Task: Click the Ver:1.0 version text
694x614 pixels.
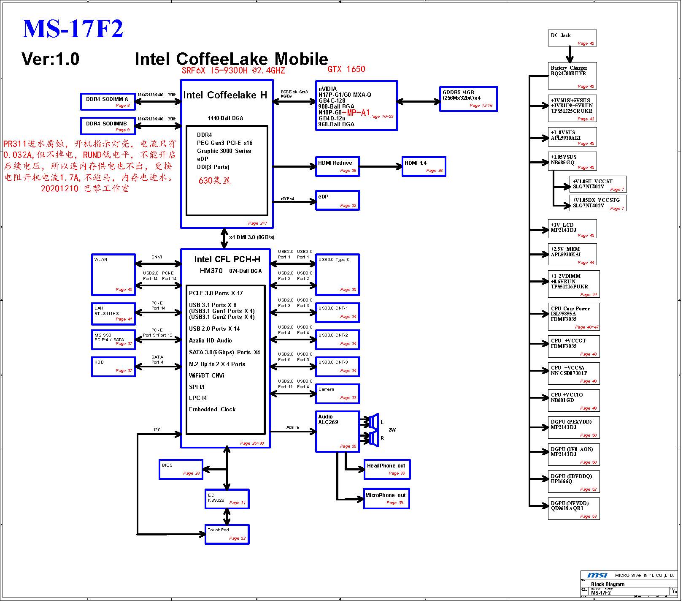Action: pyautogui.click(x=50, y=59)
